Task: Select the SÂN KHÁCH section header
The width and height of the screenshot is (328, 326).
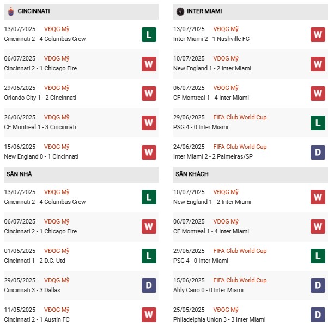Action: tap(192, 174)
